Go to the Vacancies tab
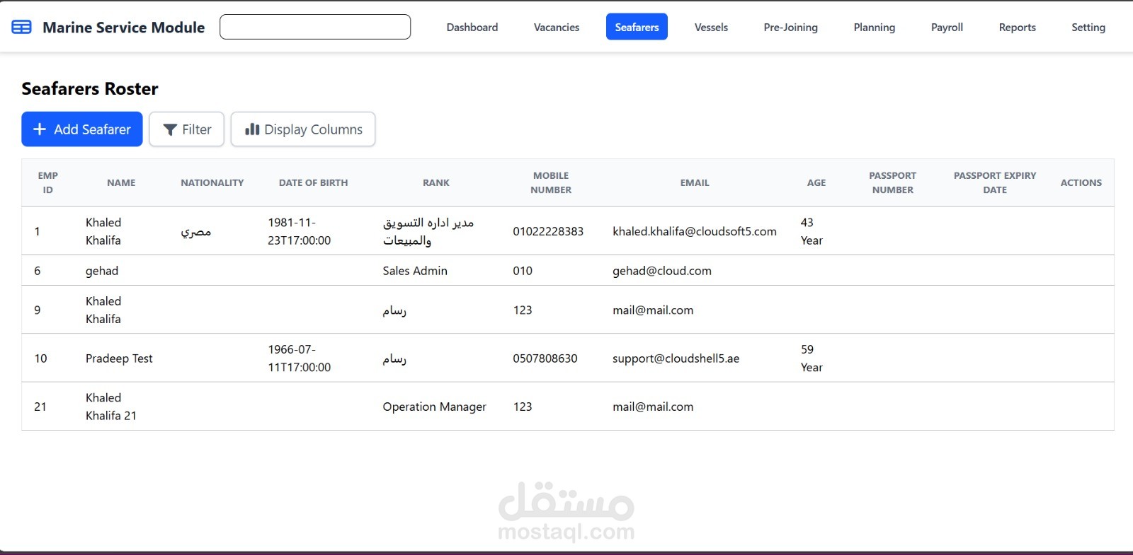The width and height of the screenshot is (1133, 555). (557, 27)
